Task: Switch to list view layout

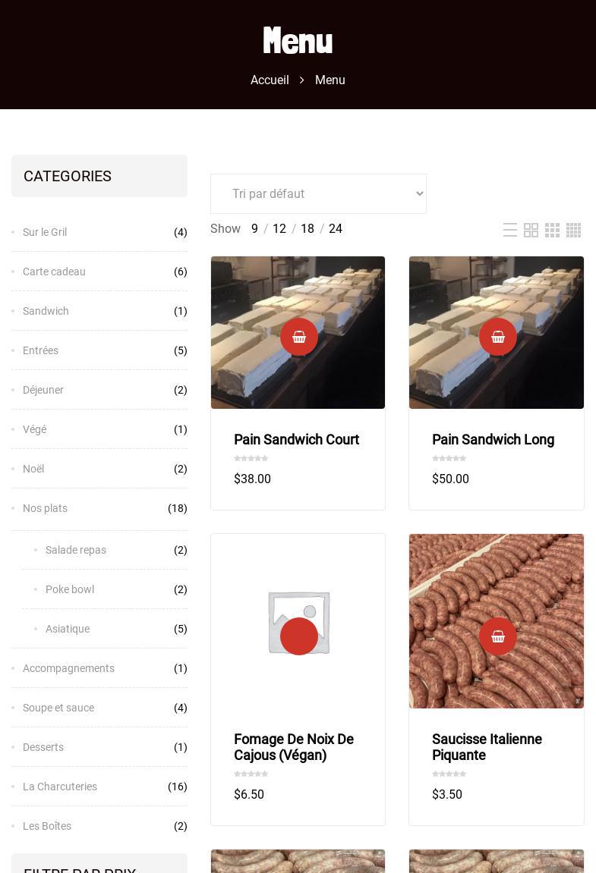Action: (510, 230)
